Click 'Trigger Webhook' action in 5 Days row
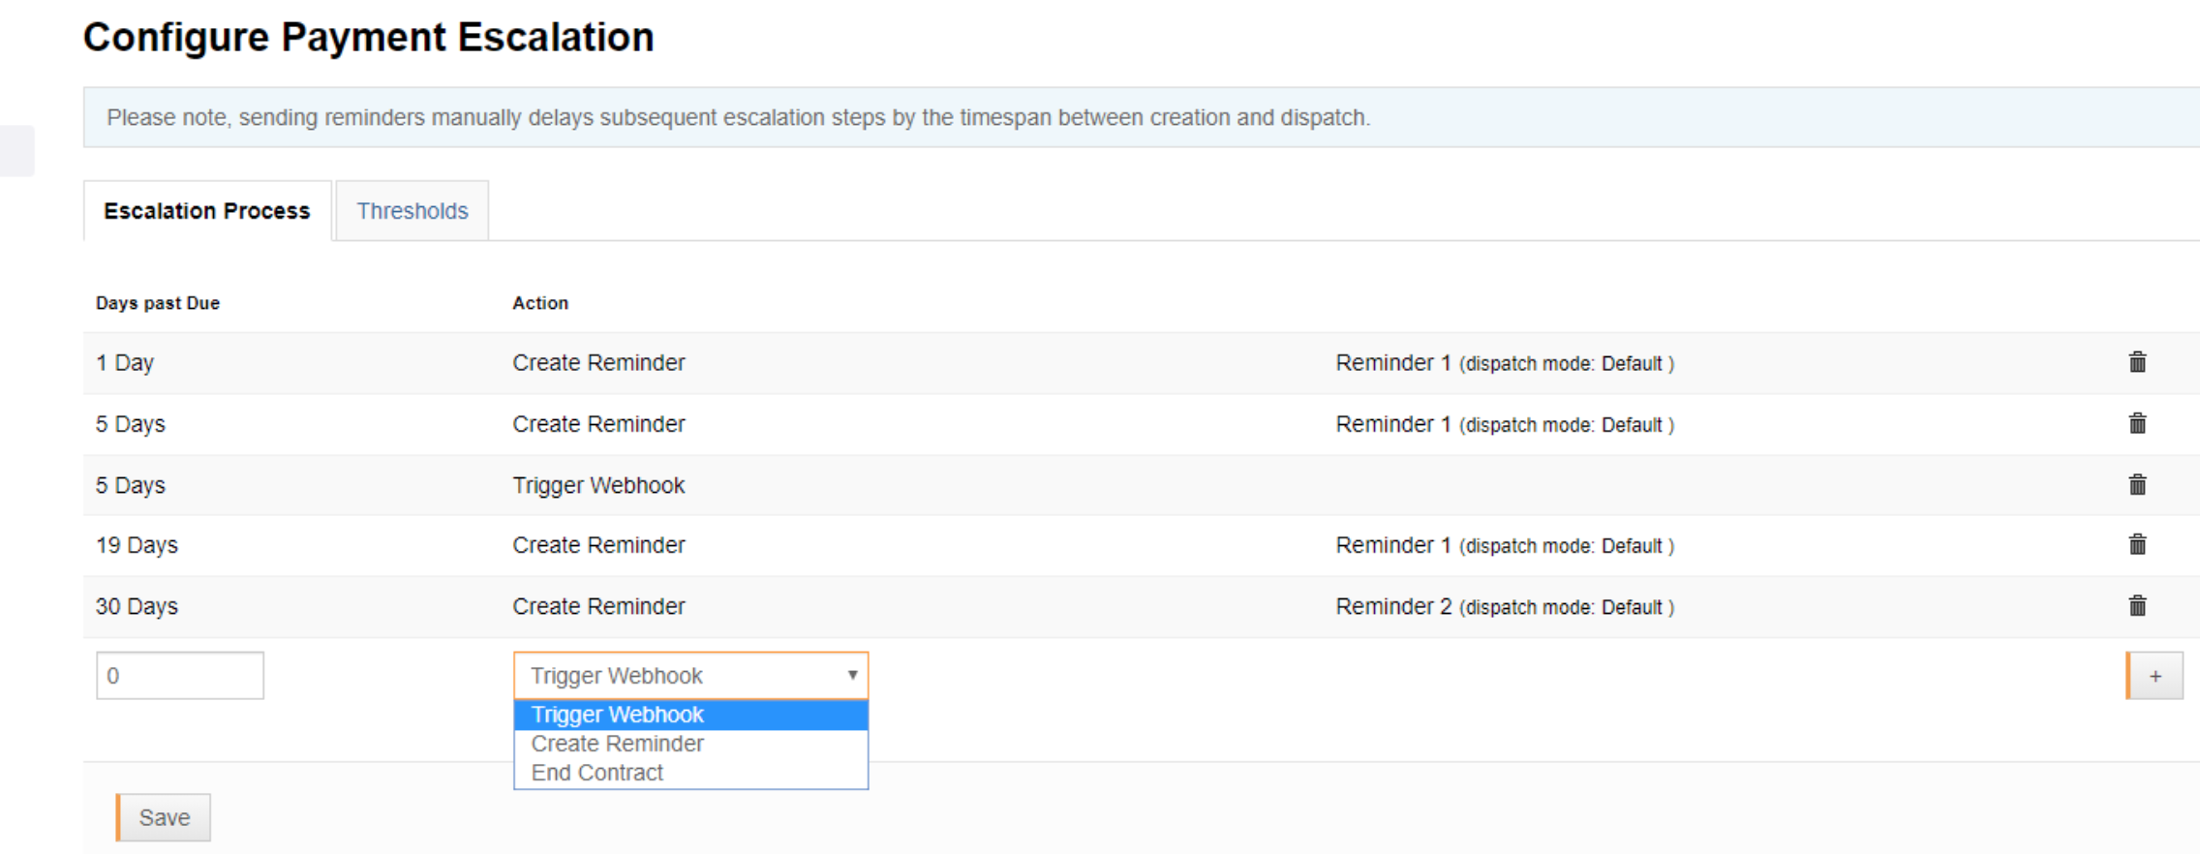 [598, 485]
